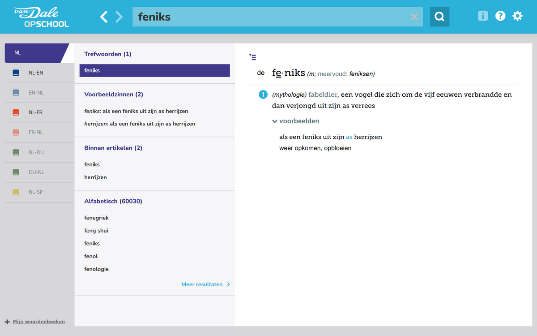Viewport: 537px width, 336px height.
Task: Click the Binnen artikelen (2) heading
Action: click(x=113, y=148)
